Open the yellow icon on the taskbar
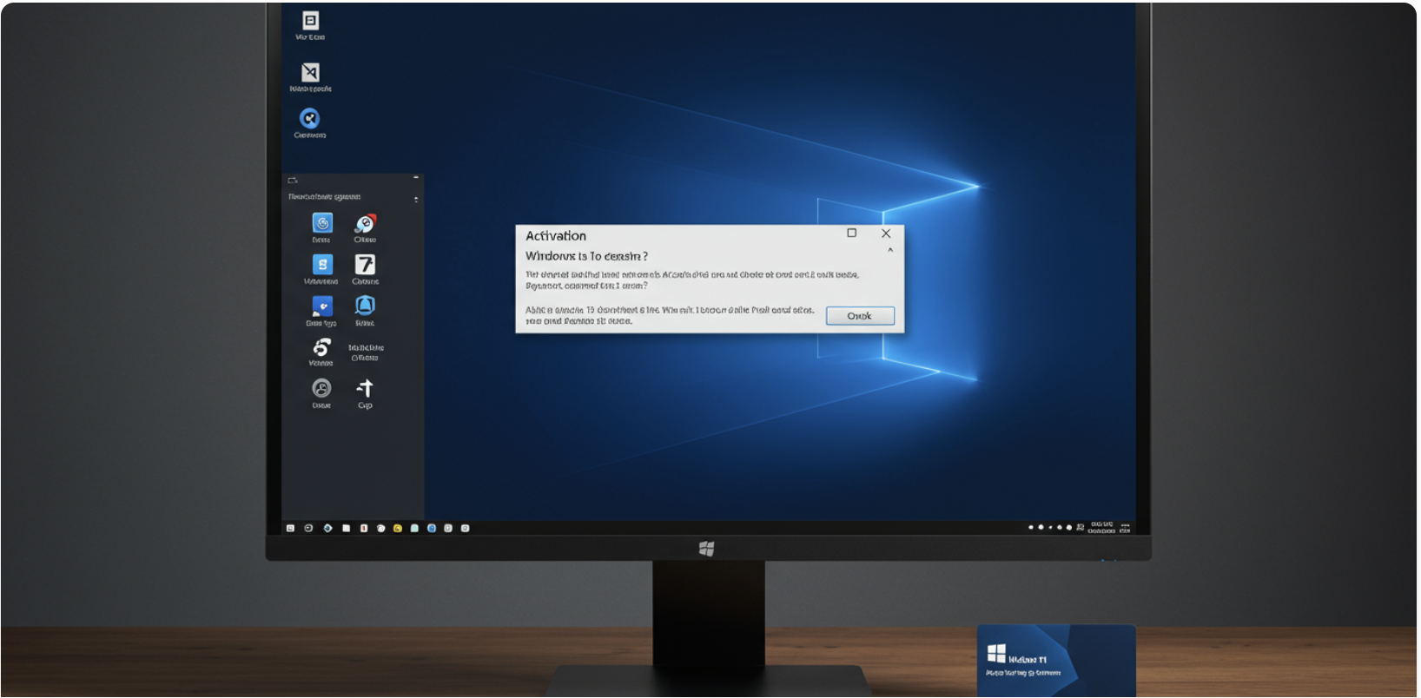 [398, 528]
